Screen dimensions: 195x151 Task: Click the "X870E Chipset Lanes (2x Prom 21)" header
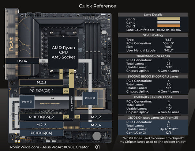153,118
